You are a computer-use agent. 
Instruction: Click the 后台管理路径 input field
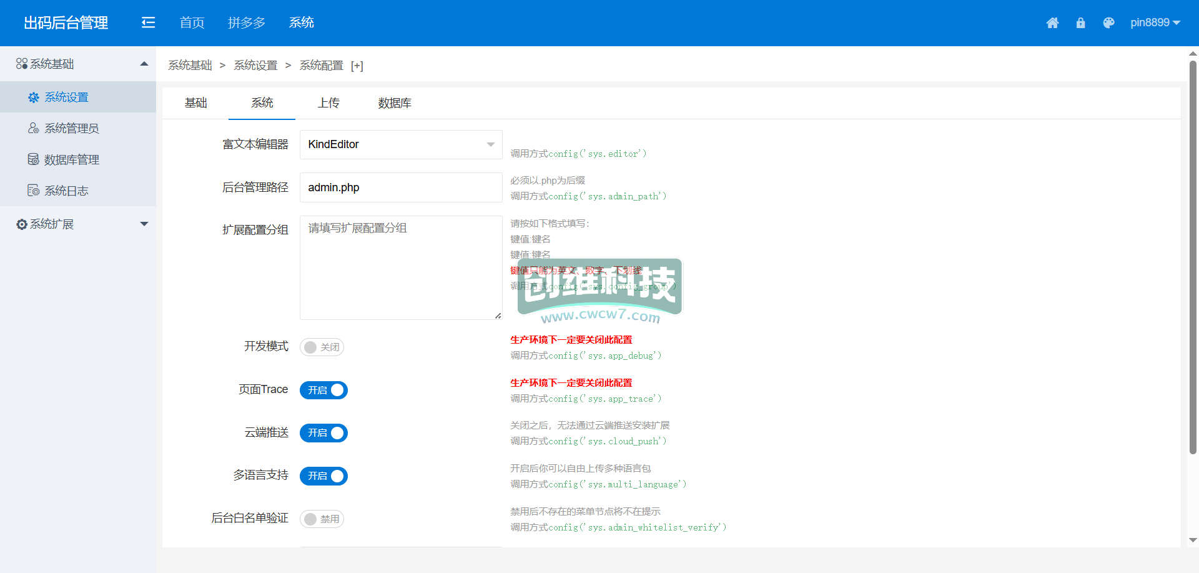click(401, 187)
